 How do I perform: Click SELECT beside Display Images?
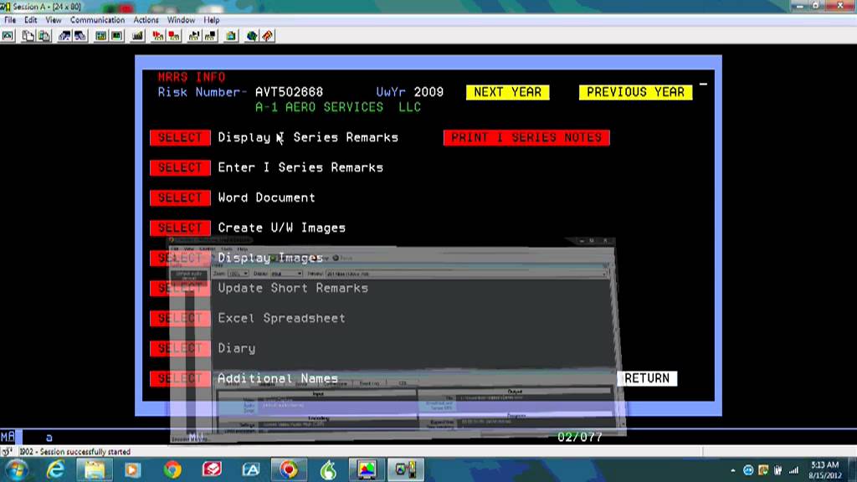point(181,258)
